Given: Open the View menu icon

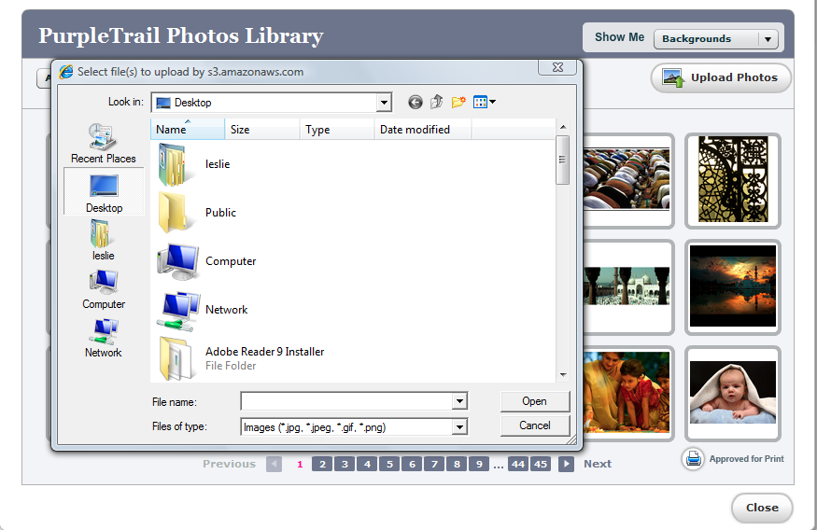Looking at the screenshot, I should pyautogui.click(x=484, y=102).
